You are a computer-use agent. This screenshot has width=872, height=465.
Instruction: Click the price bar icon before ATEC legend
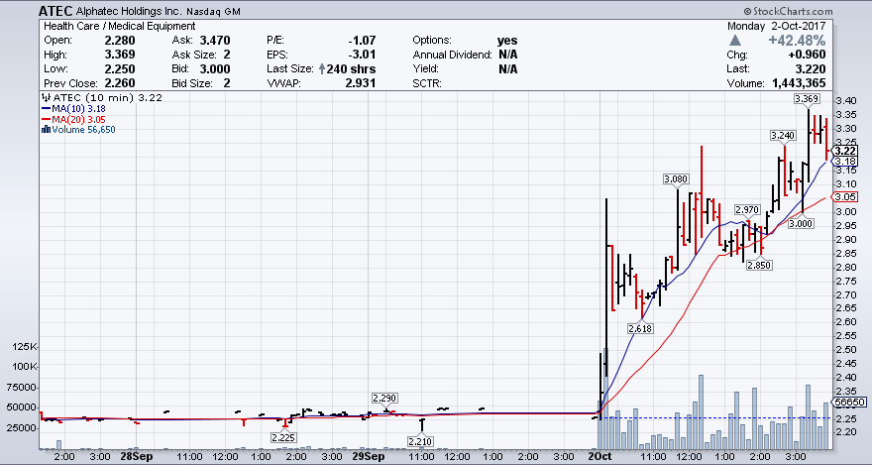click(x=44, y=98)
